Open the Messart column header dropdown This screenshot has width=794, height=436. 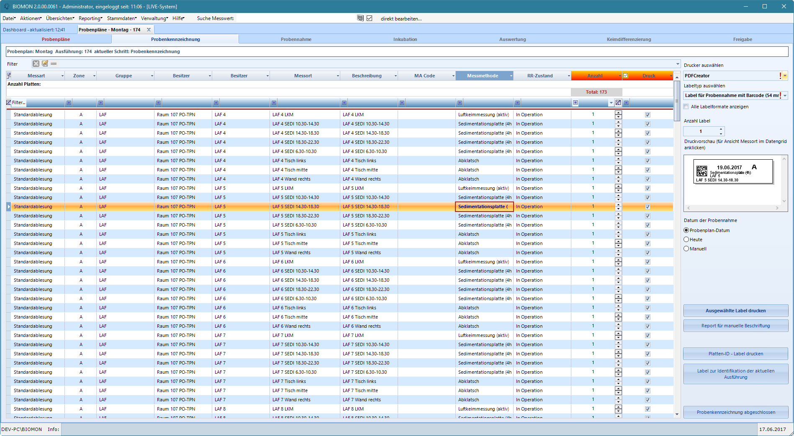pos(63,76)
